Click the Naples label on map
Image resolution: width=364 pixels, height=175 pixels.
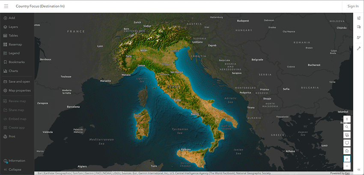pyautogui.click(x=195, y=114)
